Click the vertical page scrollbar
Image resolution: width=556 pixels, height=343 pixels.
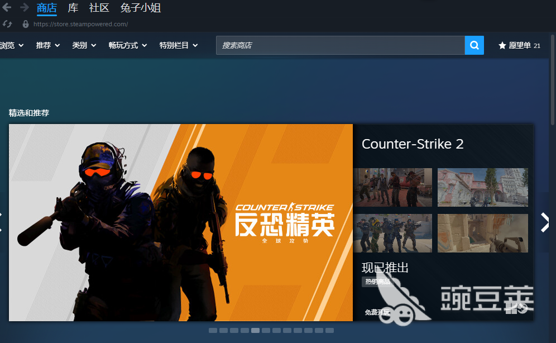point(553,80)
